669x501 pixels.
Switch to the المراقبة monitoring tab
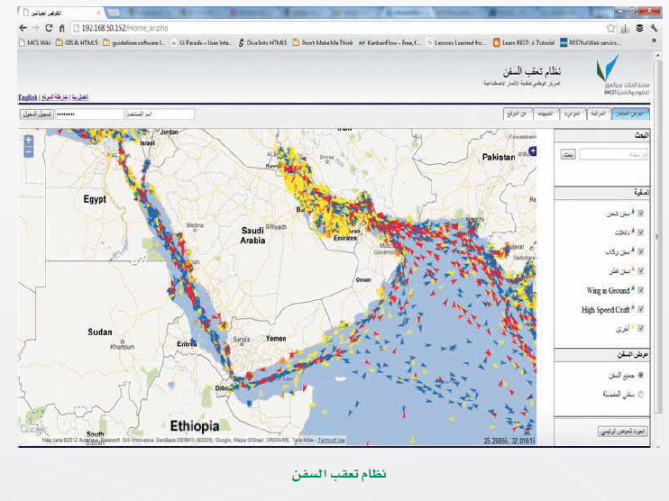(598, 114)
